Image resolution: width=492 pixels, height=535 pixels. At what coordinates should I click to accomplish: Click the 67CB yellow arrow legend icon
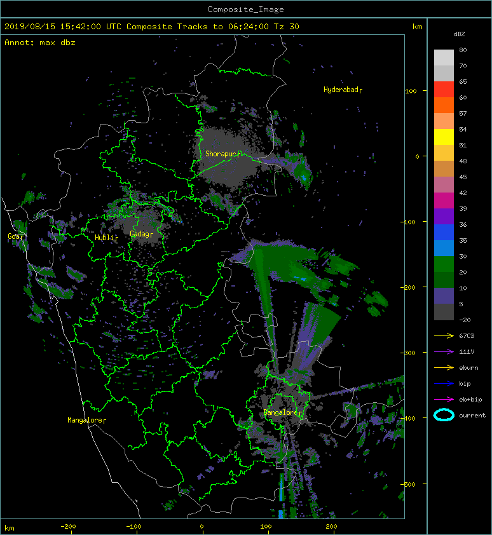pyautogui.click(x=444, y=335)
